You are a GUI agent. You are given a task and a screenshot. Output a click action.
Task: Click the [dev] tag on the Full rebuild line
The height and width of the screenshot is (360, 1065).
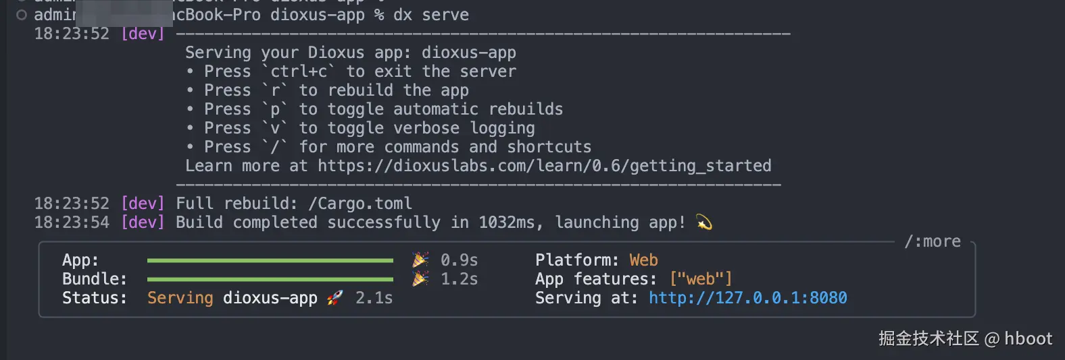point(143,204)
